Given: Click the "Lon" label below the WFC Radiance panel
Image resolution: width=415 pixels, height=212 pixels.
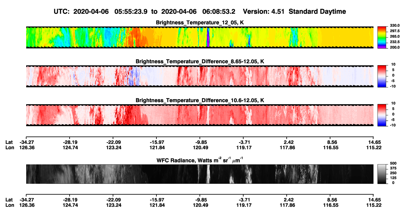Looking at the screenshot, I should pyautogui.click(x=10, y=205).
